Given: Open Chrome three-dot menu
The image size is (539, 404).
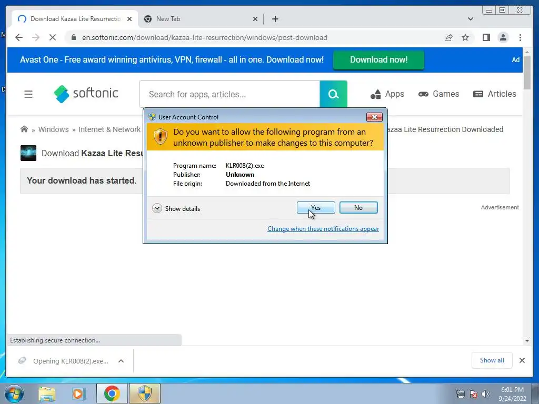Looking at the screenshot, I should coord(520,37).
